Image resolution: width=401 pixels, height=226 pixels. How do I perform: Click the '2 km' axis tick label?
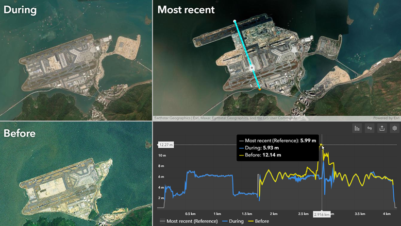(274, 214)
